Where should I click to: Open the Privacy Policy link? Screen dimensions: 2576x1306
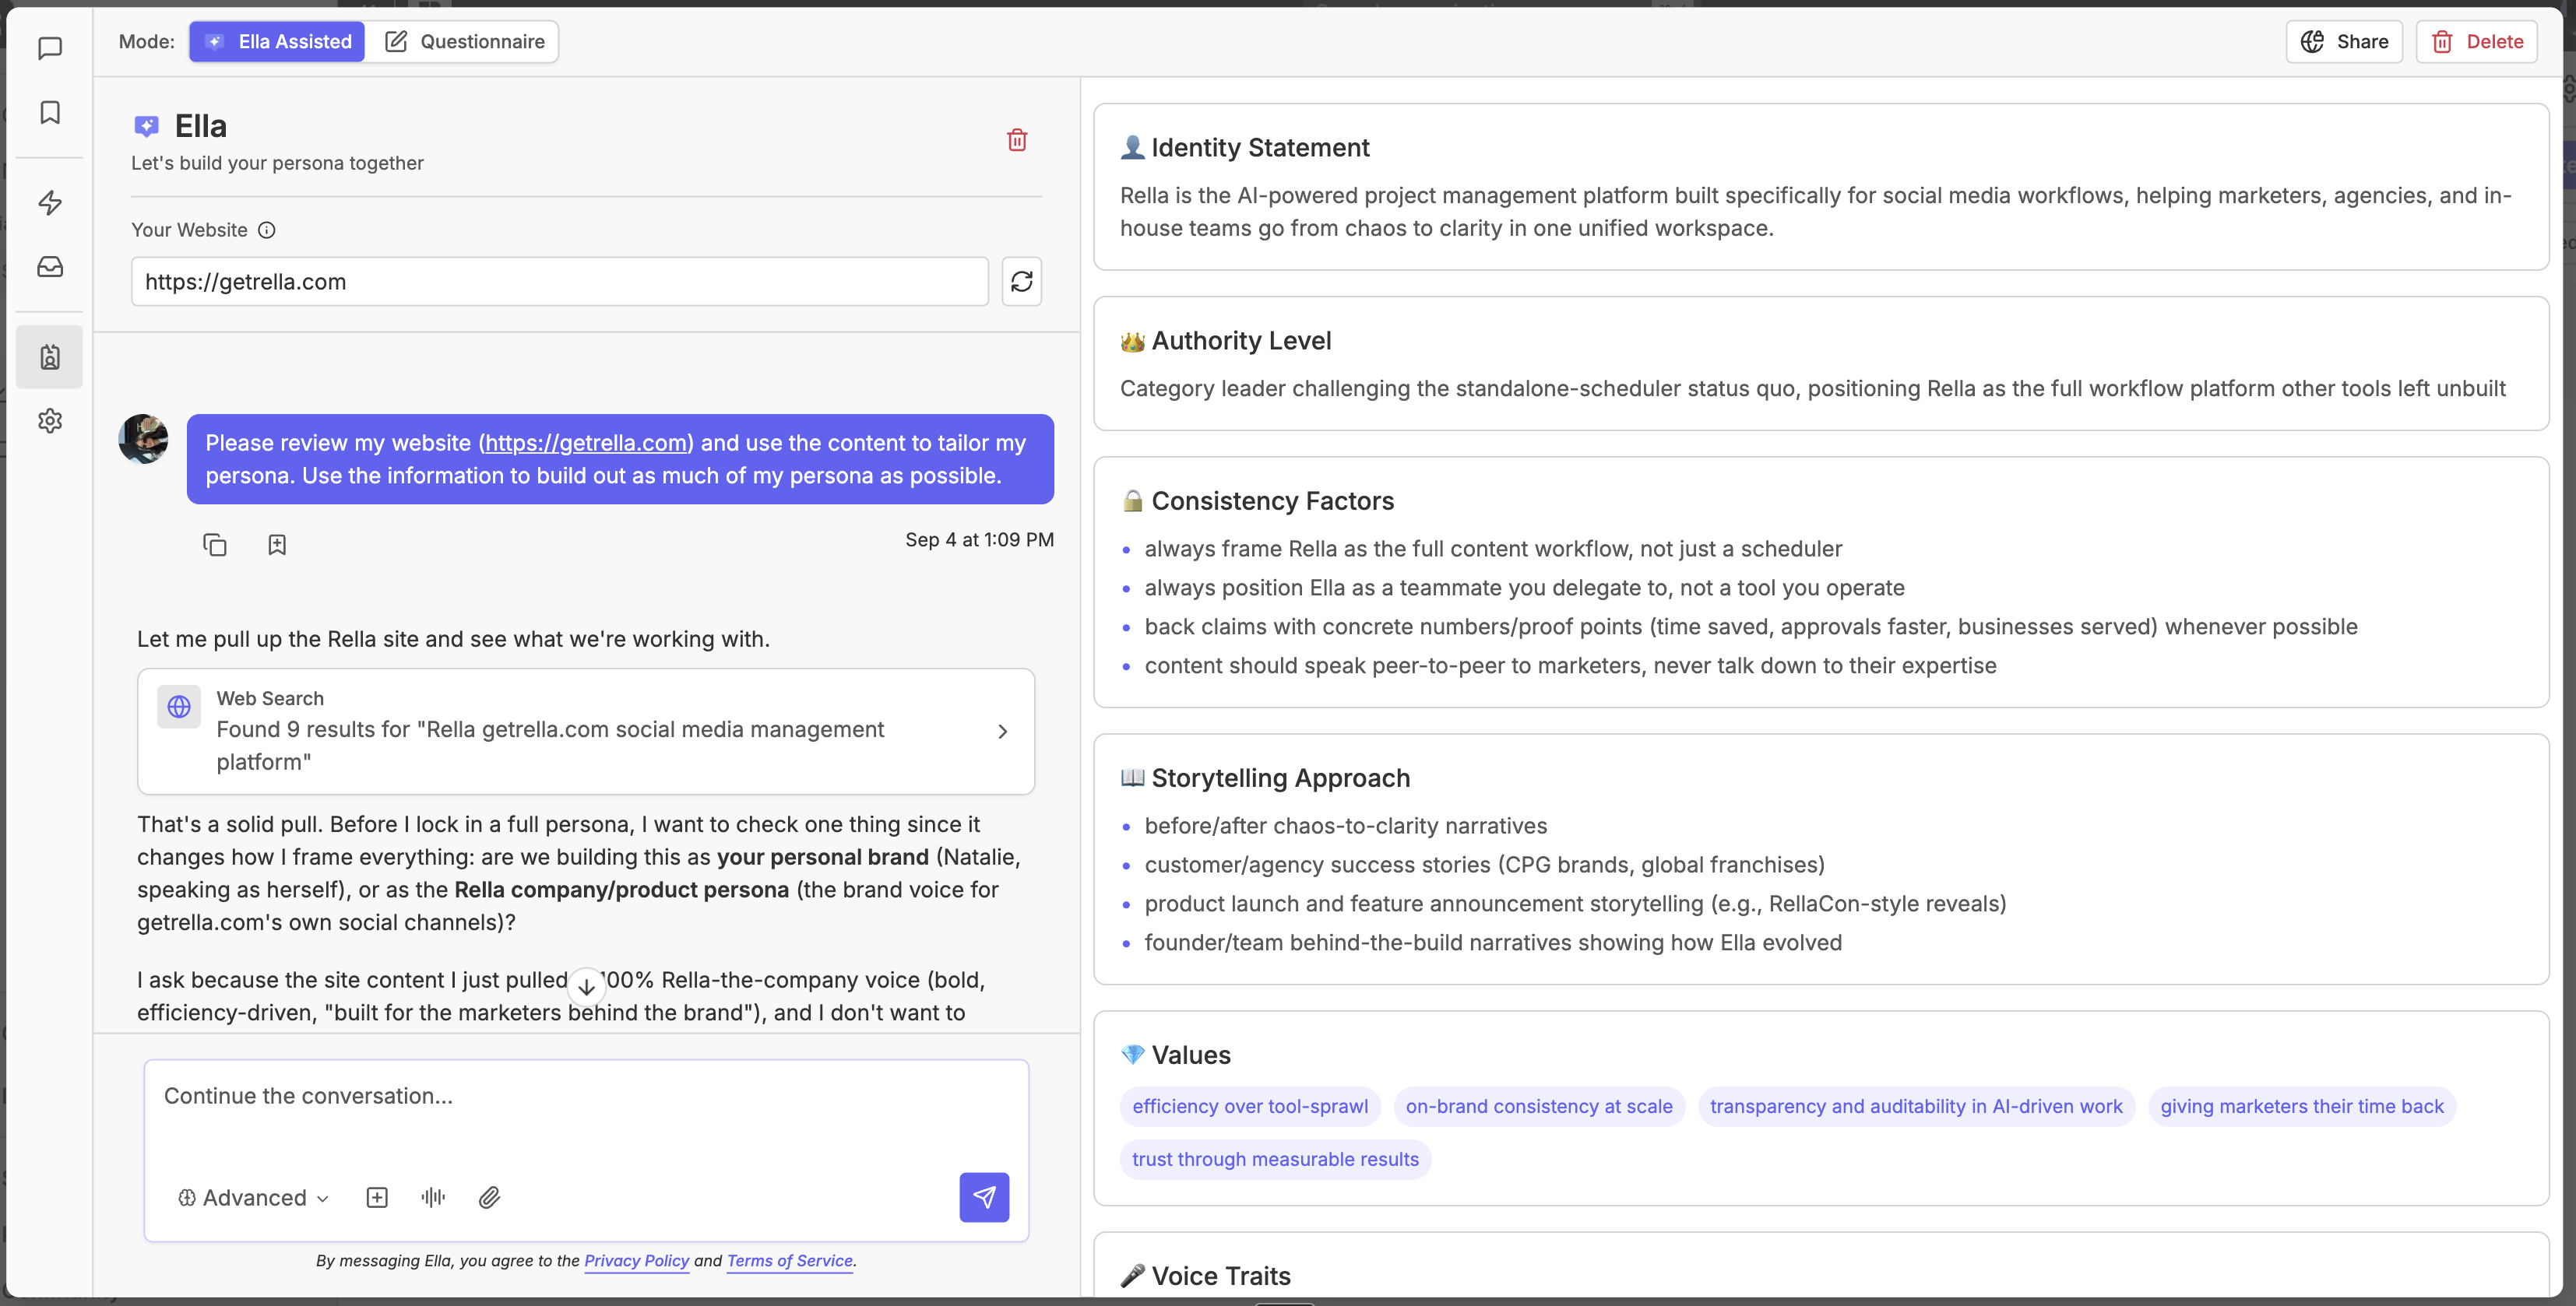click(x=636, y=1260)
